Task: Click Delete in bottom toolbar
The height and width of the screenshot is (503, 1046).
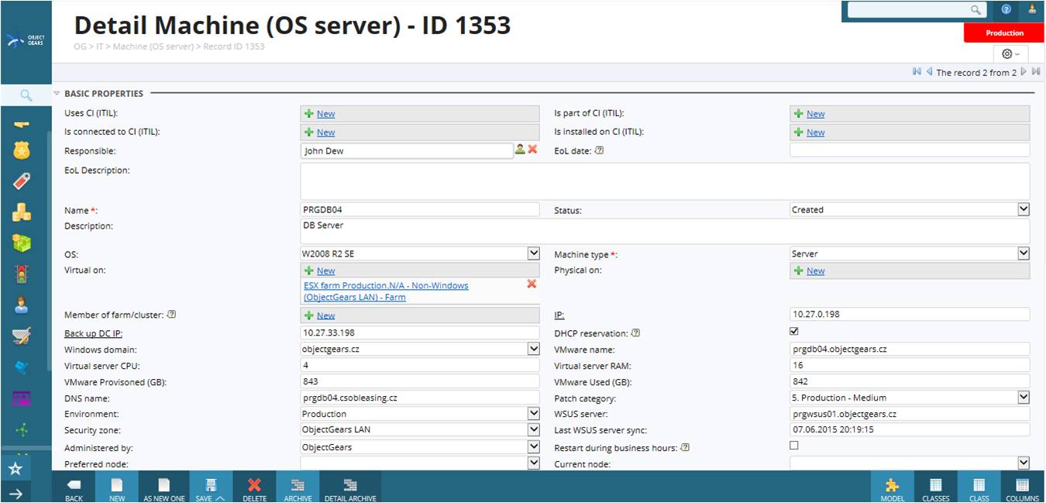Action: click(254, 489)
